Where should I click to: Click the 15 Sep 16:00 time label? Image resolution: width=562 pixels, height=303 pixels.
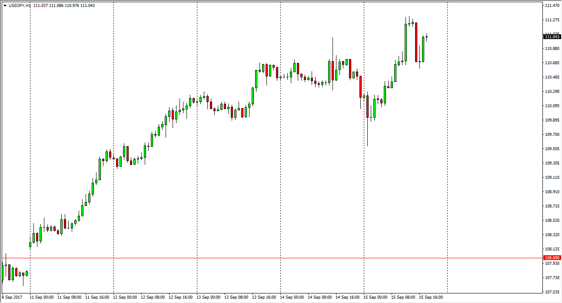[x=431, y=298]
